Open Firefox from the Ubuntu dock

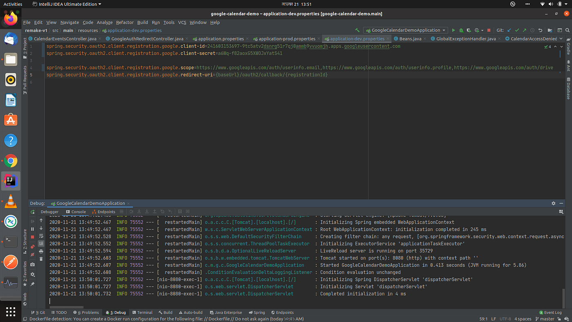point(11,18)
